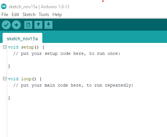
Task: Open the Edit menu
Action: pos(15,15)
